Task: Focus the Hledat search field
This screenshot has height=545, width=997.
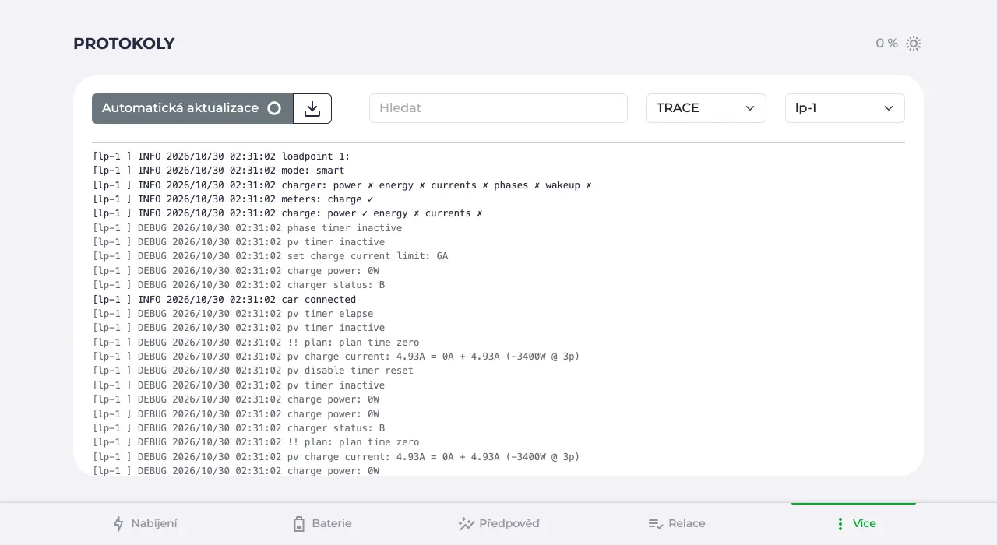Action: point(498,108)
